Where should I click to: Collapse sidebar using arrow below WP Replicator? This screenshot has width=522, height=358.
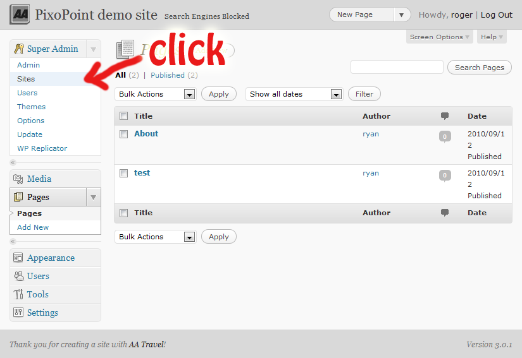(13, 162)
